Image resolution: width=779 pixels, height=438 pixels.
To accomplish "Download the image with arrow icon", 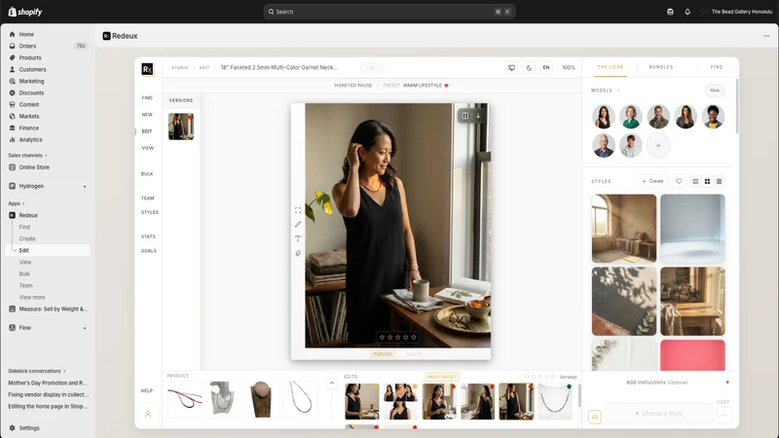I will point(478,116).
